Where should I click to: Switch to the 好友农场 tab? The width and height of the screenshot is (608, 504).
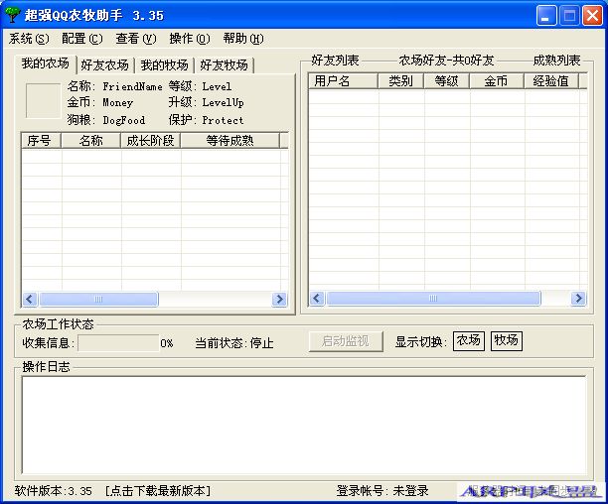coord(104,65)
